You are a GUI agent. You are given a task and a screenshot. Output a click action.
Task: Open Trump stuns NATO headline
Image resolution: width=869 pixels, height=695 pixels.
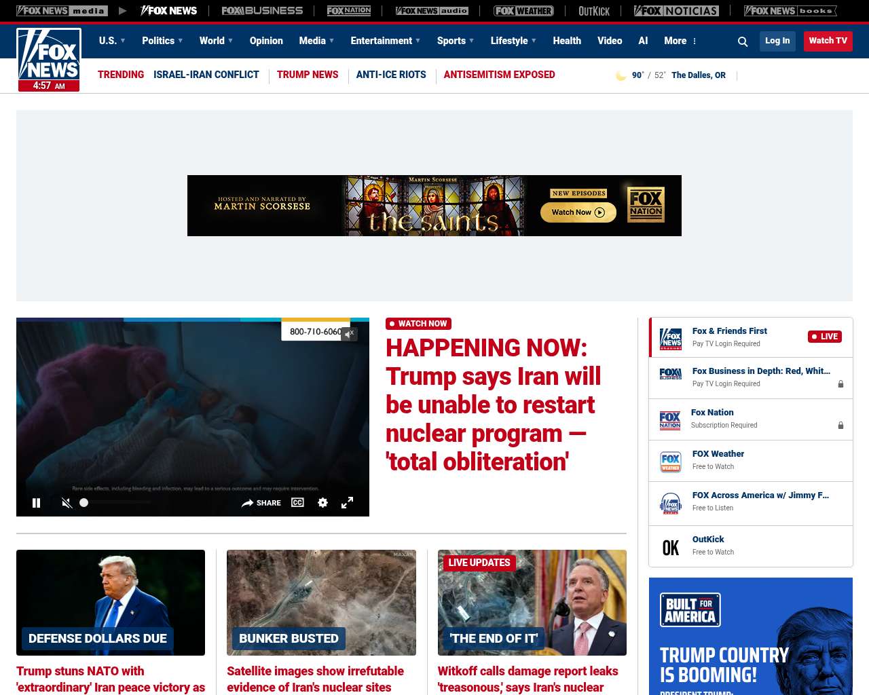[111, 679]
